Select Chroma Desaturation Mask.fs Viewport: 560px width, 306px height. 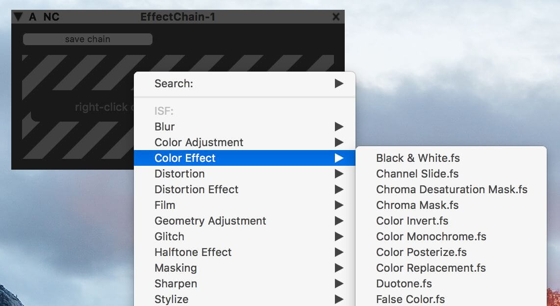[451, 189]
